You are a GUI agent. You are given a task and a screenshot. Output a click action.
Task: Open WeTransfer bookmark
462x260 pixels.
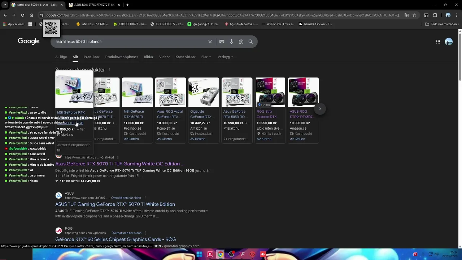pyautogui.click(x=278, y=24)
